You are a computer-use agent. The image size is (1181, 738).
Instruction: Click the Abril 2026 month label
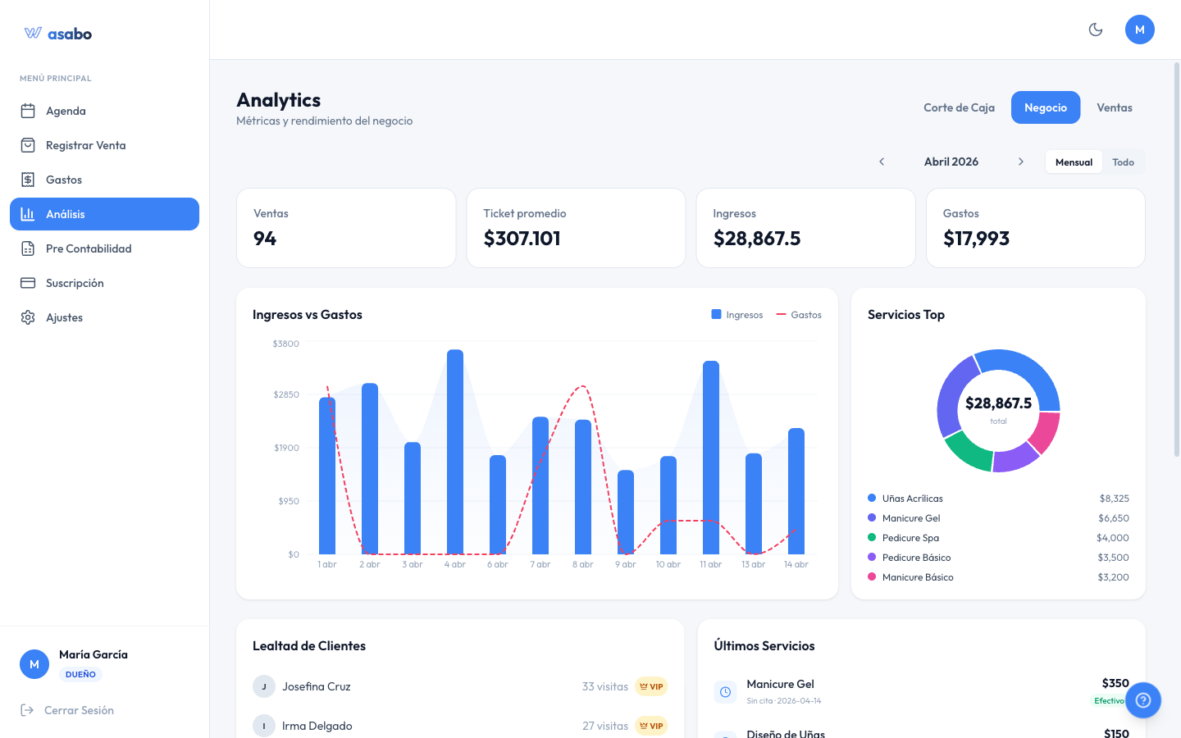[951, 162]
